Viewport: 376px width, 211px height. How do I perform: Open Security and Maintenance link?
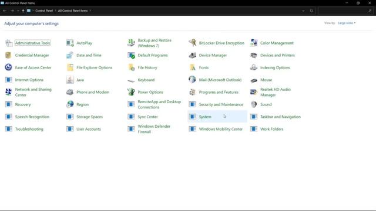(x=221, y=104)
